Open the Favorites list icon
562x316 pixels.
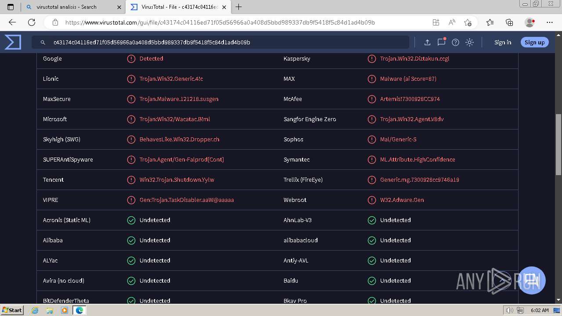[490, 22]
